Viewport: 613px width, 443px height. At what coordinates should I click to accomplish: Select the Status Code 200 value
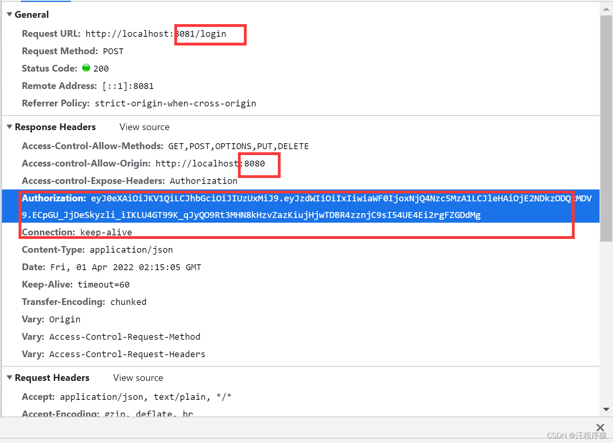(101, 68)
